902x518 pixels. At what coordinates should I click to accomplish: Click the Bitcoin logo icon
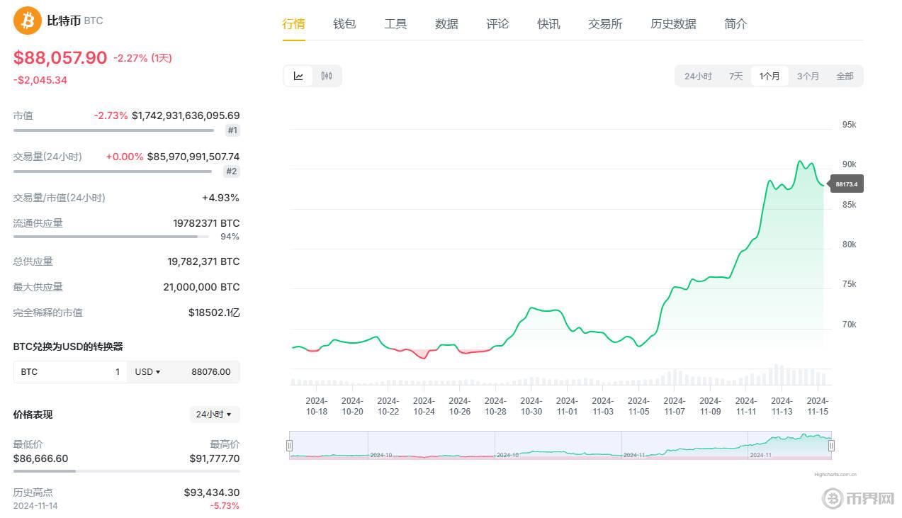click(x=26, y=21)
